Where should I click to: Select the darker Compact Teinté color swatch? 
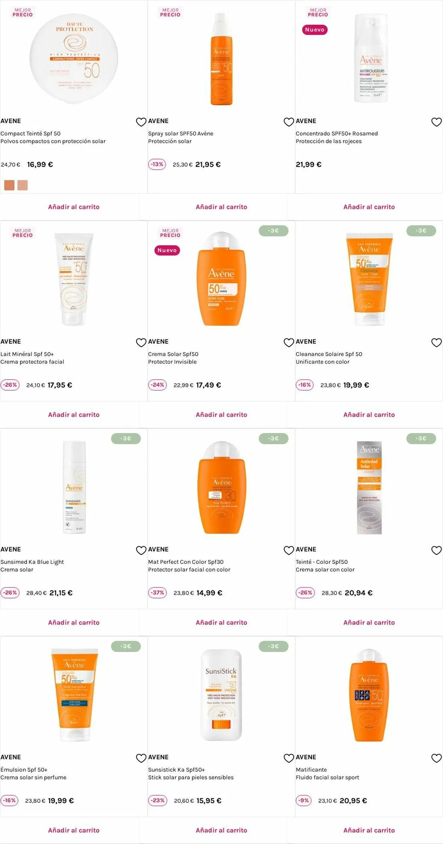click(9, 185)
